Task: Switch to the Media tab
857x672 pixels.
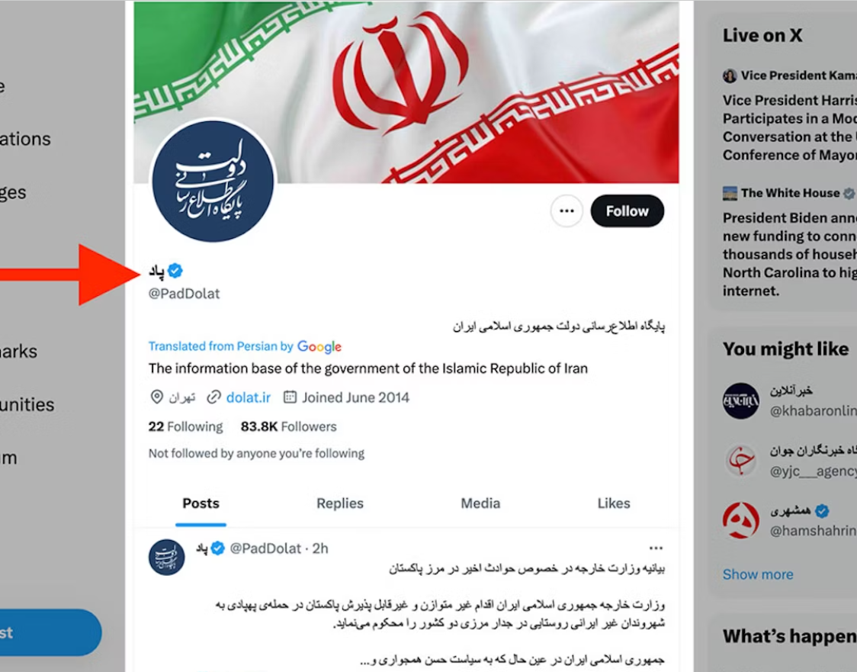Action: pos(480,503)
